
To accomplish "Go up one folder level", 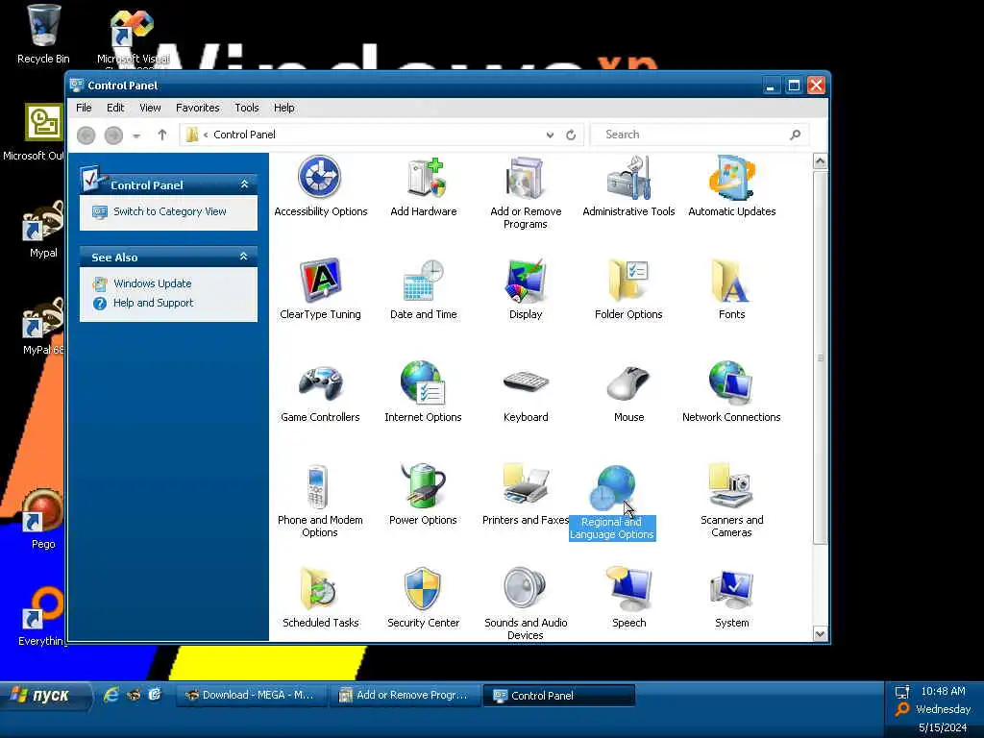I will pos(162,135).
